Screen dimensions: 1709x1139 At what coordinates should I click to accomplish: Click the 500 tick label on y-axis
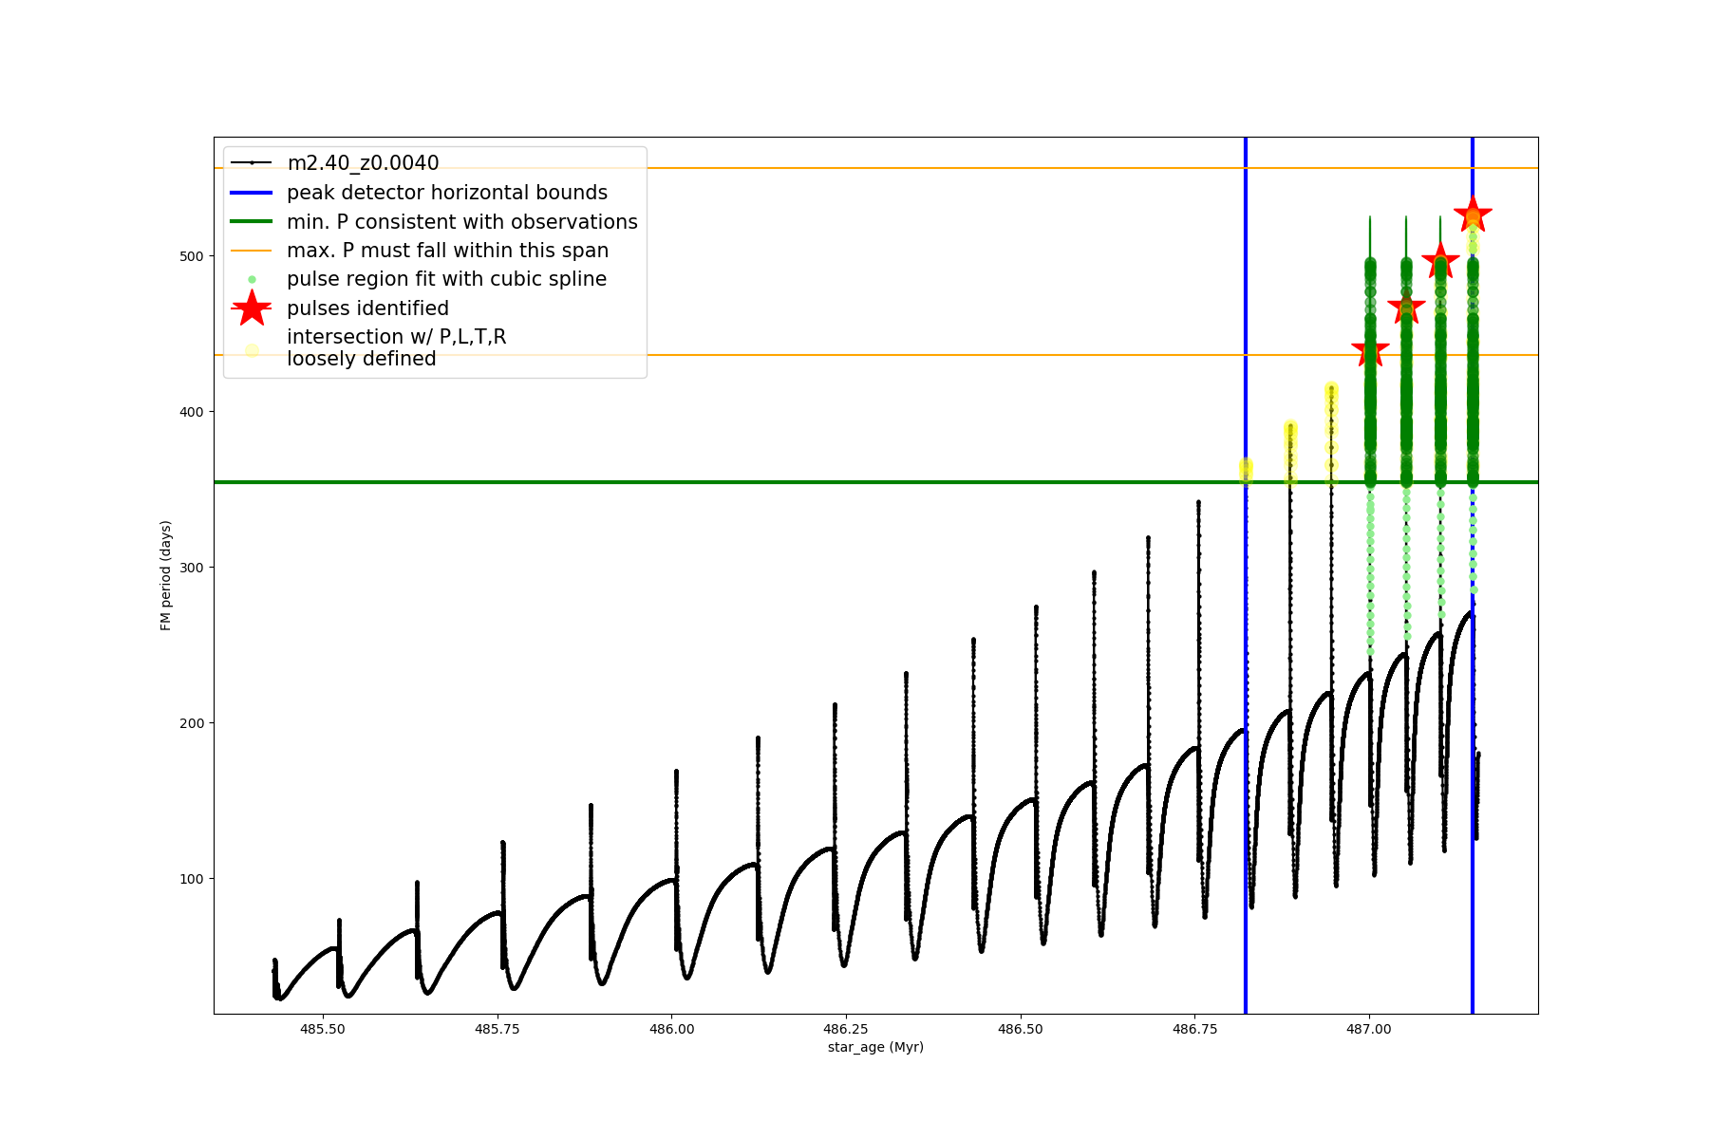click(x=191, y=256)
